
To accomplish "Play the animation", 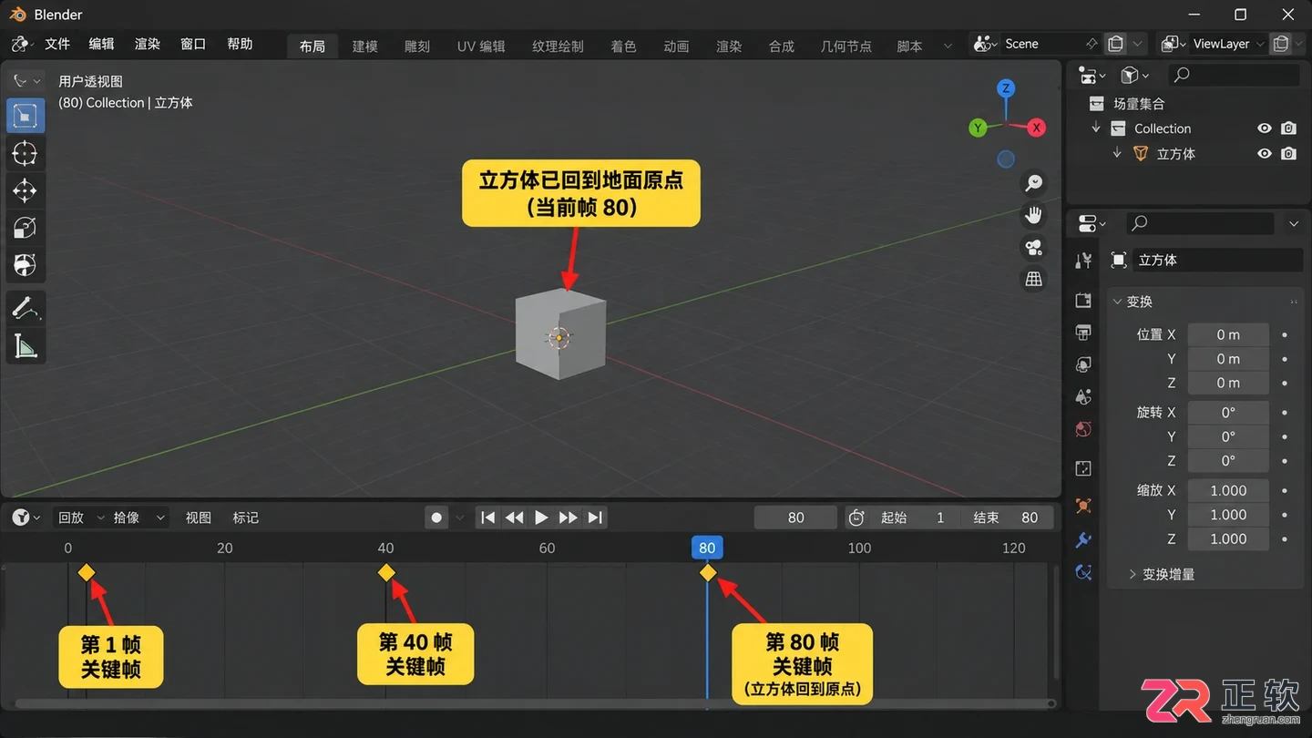I will 541,518.
